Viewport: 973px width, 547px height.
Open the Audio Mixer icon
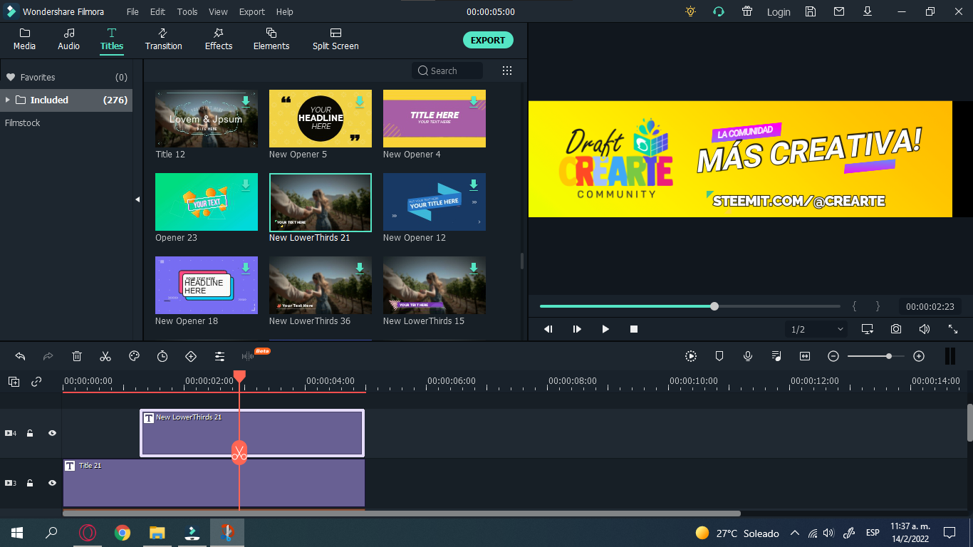click(x=776, y=356)
